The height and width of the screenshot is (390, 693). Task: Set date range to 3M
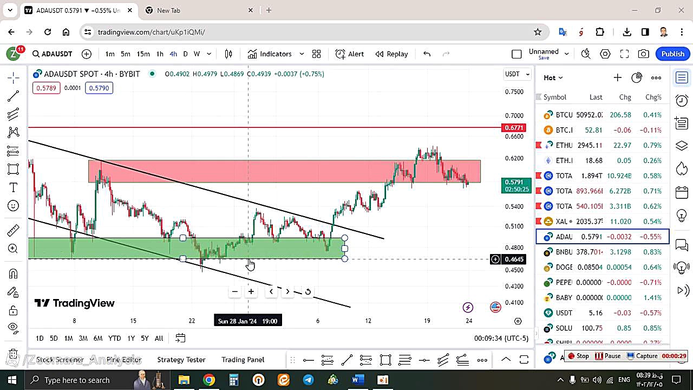pos(83,338)
